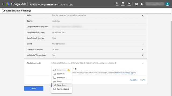Click the Google Ads logo
The width and height of the screenshot is (172, 96).
16,4
